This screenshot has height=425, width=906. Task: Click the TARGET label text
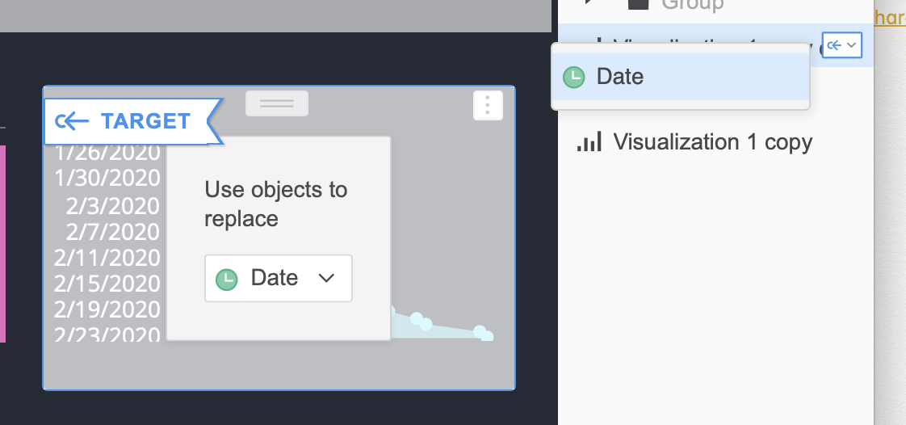[x=145, y=121]
